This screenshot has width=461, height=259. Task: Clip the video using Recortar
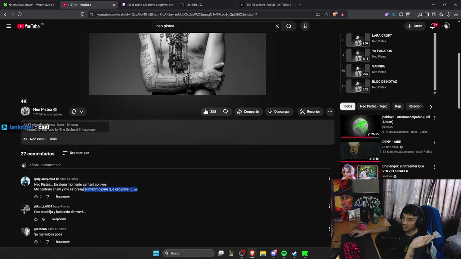[310, 112]
